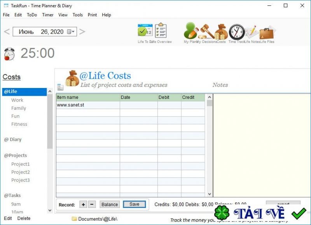Open the Life Overview checklist icon

coord(161,30)
